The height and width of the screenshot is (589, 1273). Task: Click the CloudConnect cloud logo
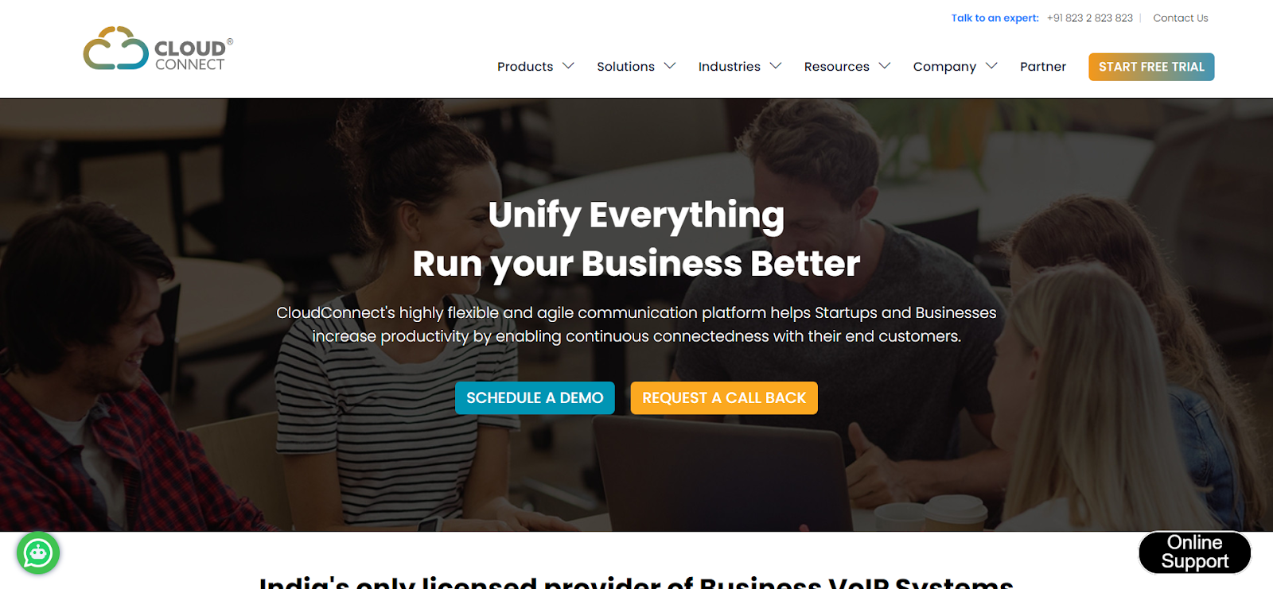pyautogui.click(x=158, y=49)
